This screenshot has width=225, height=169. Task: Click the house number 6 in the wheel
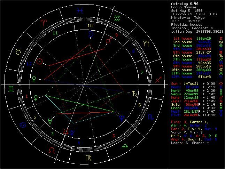[x=140, y=105]
